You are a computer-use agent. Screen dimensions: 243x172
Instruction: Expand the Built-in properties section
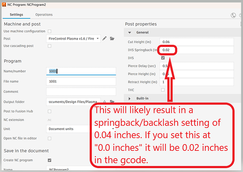point(130,98)
